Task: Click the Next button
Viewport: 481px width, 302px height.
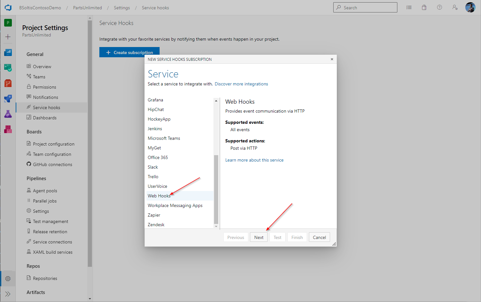Action: 259,237
